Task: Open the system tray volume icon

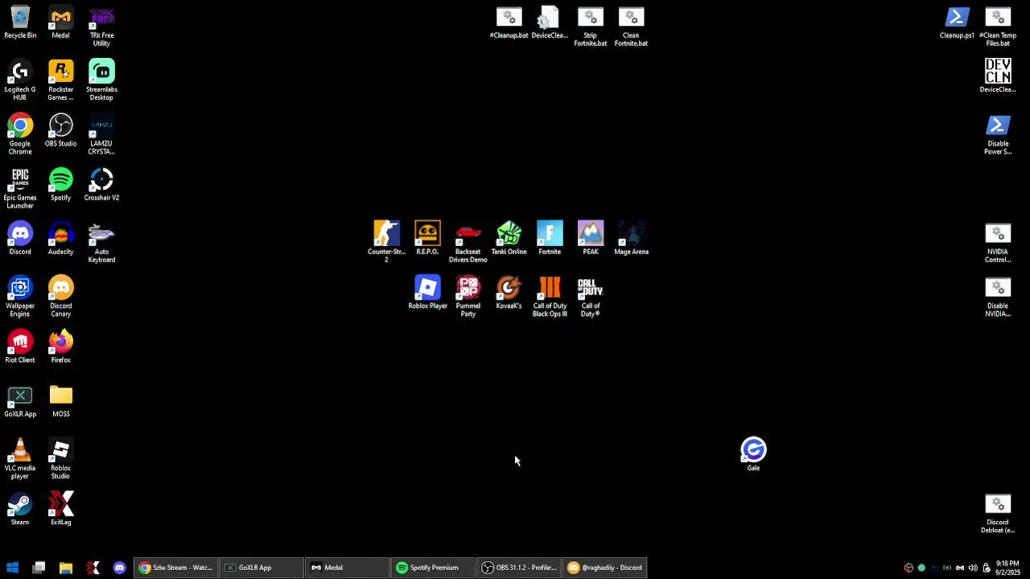Action: pyautogui.click(x=973, y=568)
